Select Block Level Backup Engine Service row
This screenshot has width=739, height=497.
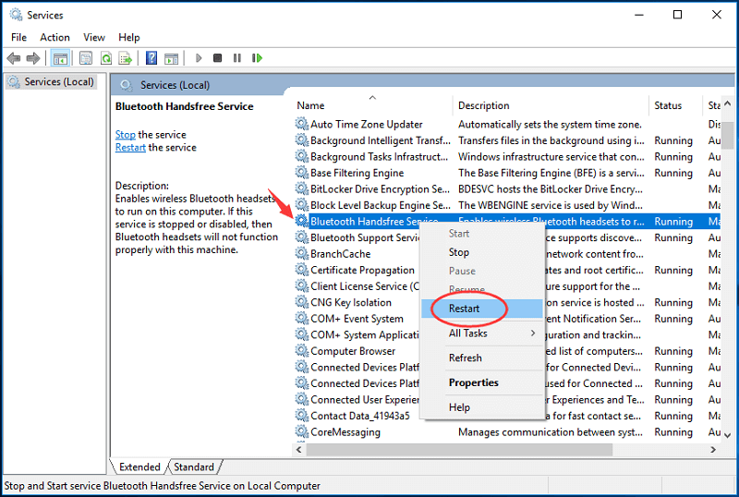pyautogui.click(x=507, y=205)
